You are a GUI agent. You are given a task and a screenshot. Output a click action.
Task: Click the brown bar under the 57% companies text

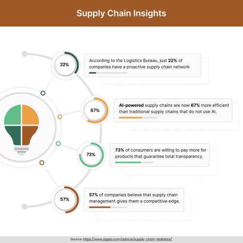tap(100, 207)
